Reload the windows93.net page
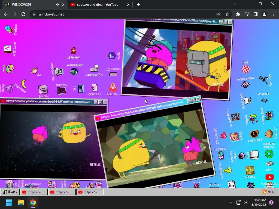 (23, 14)
